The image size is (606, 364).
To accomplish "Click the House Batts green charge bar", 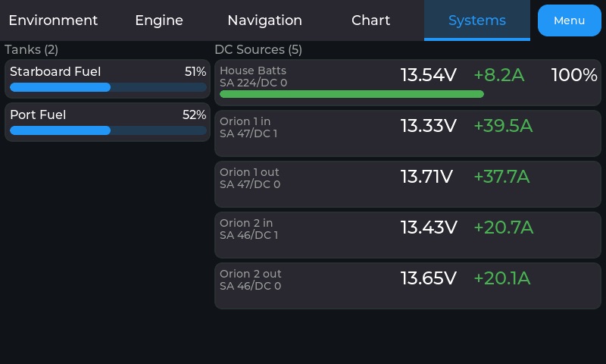I will tap(351, 94).
